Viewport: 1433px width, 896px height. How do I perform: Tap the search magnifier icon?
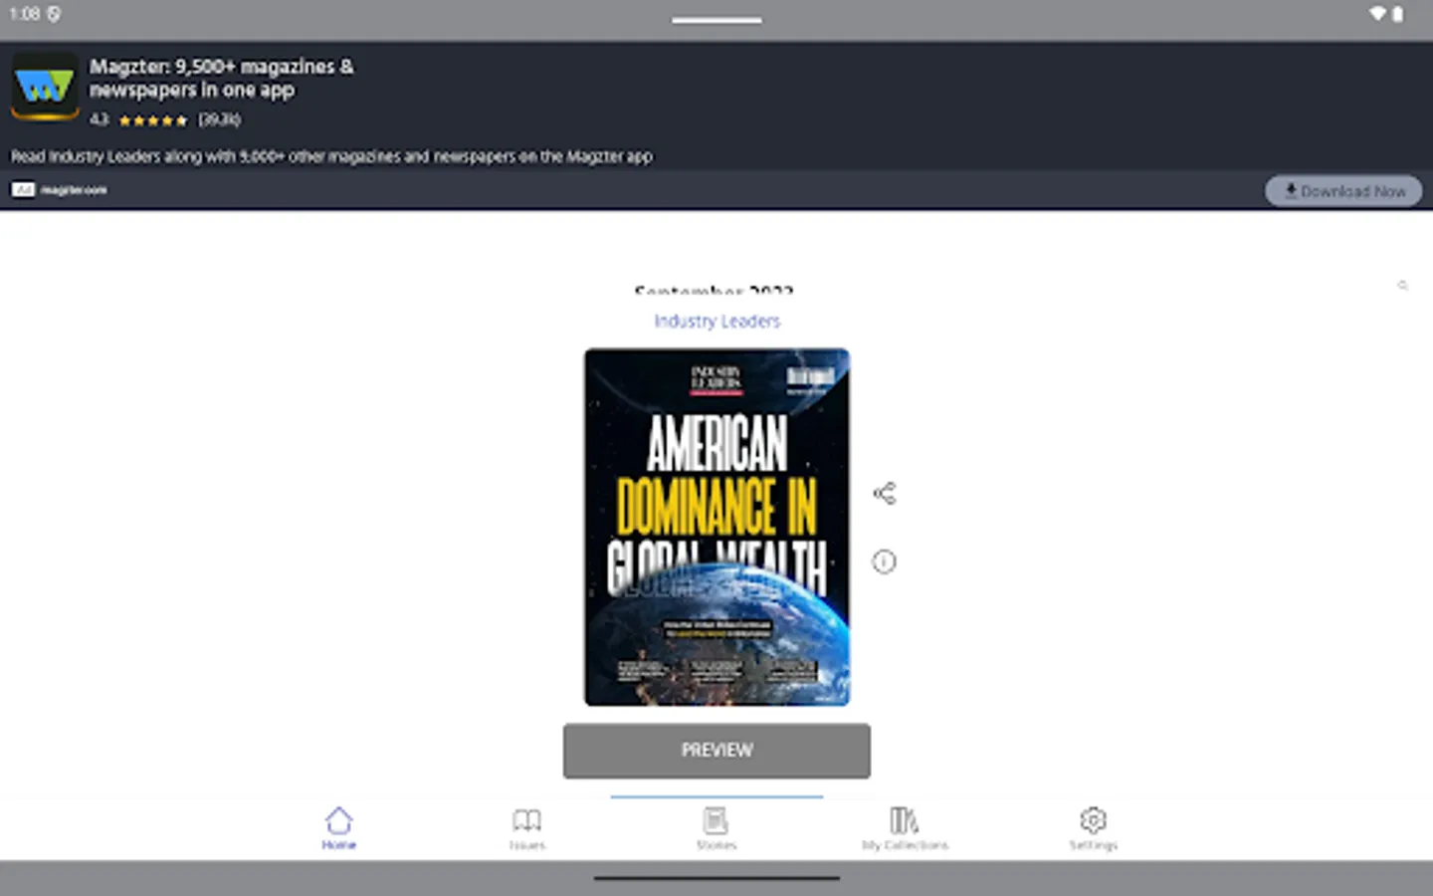[x=1403, y=286]
